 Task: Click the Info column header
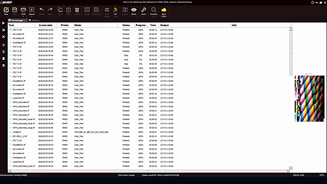[x=260, y=25]
